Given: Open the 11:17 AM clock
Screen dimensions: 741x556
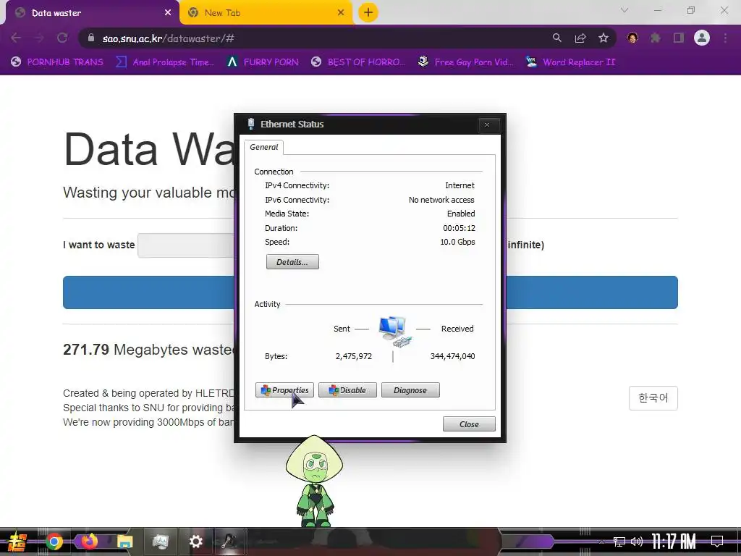Looking at the screenshot, I should point(674,542).
